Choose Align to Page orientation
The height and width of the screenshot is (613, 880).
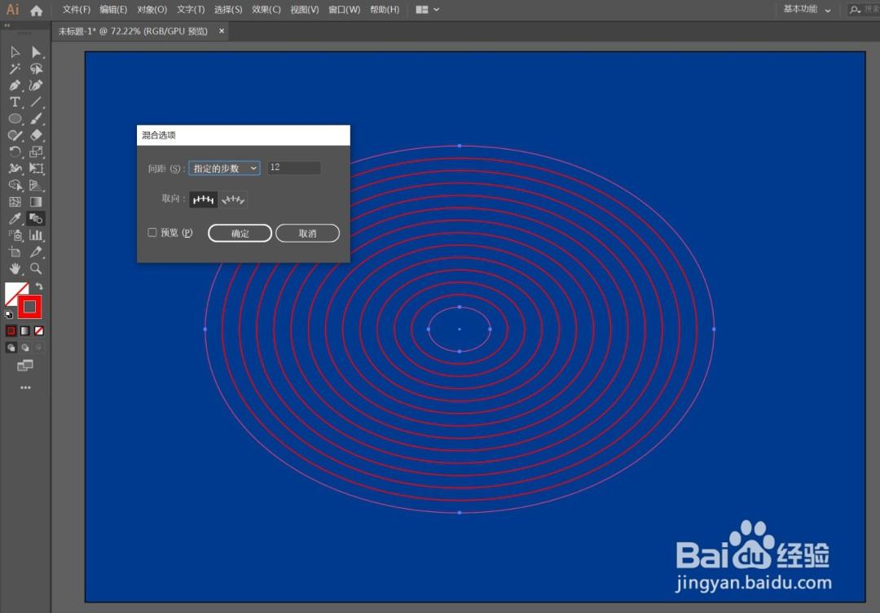point(203,199)
